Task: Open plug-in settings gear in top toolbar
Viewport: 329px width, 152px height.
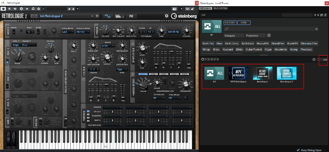Action: [39, 9]
